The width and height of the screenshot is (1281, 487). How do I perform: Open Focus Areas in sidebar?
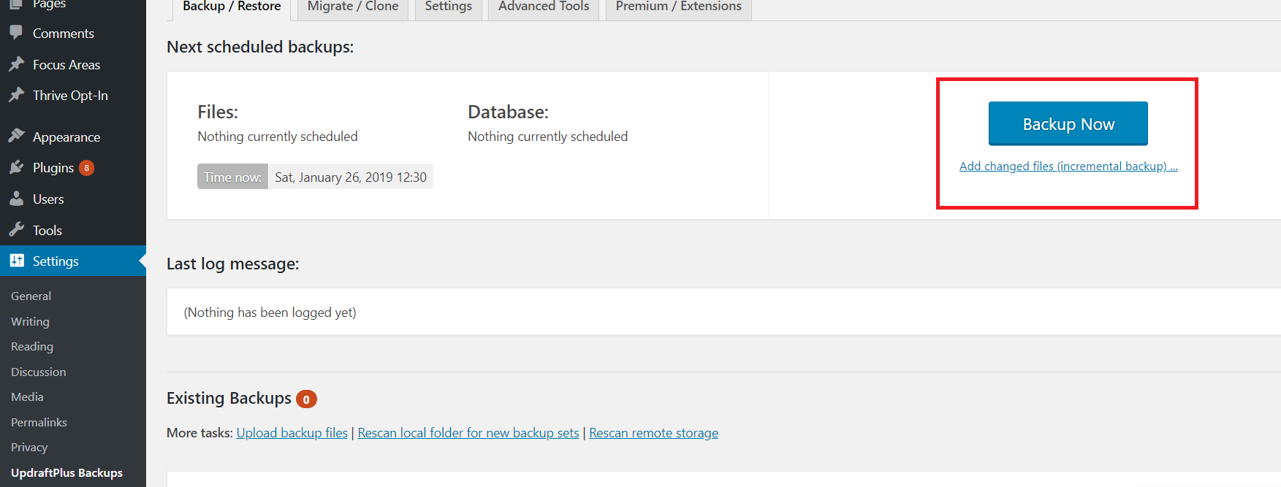(x=73, y=65)
